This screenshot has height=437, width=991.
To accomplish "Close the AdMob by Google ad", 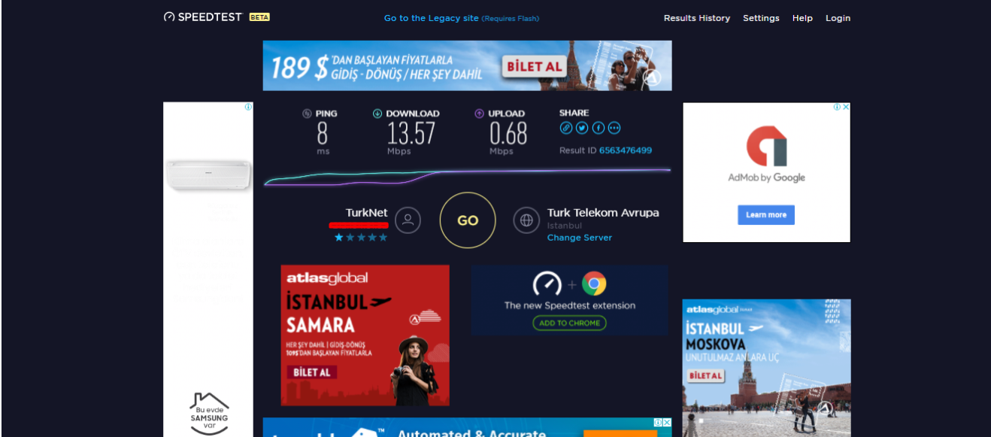I will coord(846,107).
